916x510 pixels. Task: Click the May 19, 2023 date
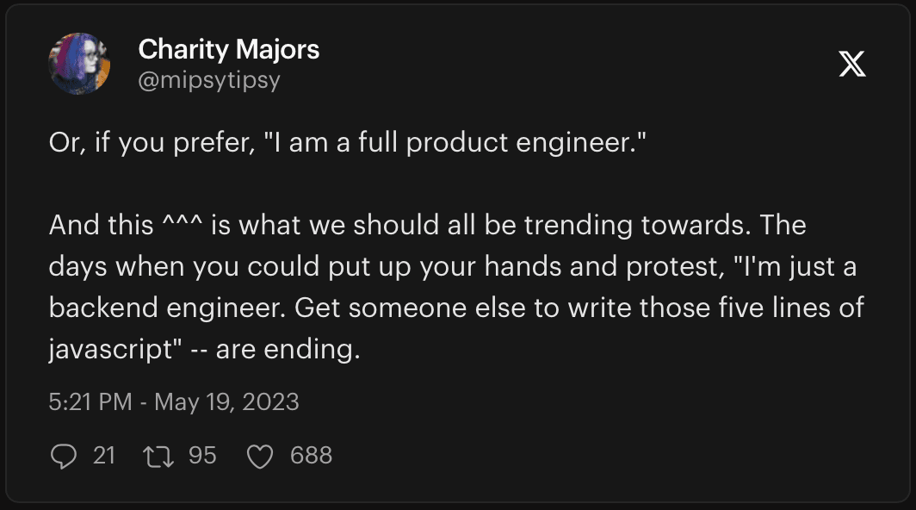[x=226, y=401]
